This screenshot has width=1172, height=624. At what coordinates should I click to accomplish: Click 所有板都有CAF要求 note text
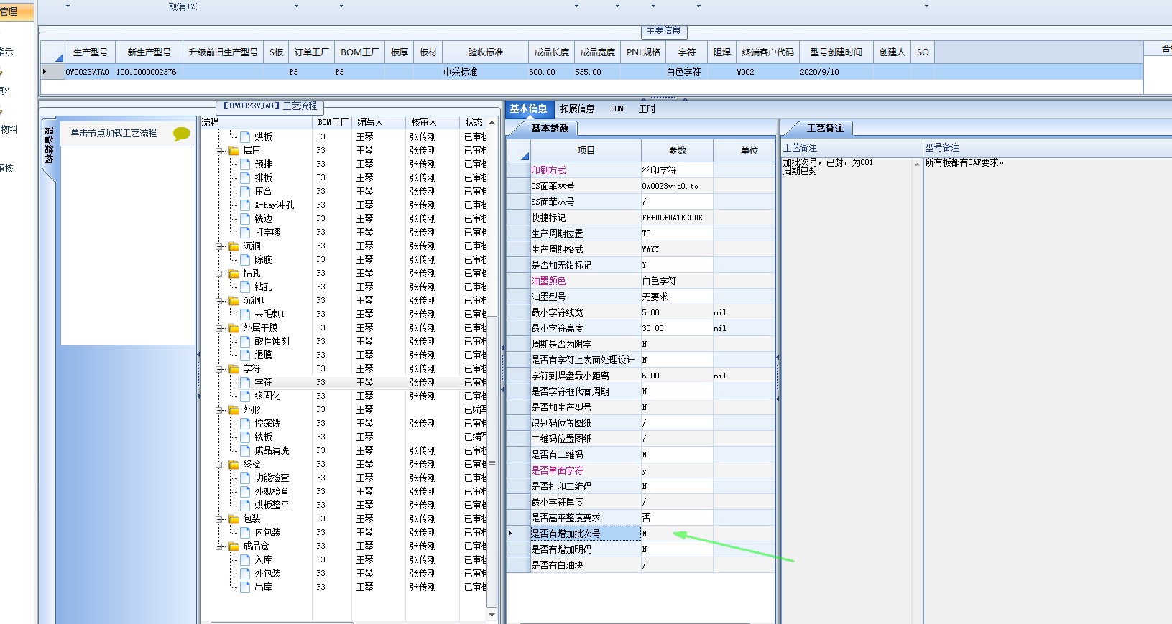pos(964,162)
